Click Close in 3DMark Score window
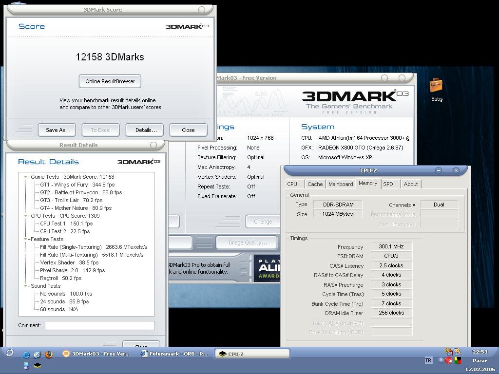 point(189,130)
